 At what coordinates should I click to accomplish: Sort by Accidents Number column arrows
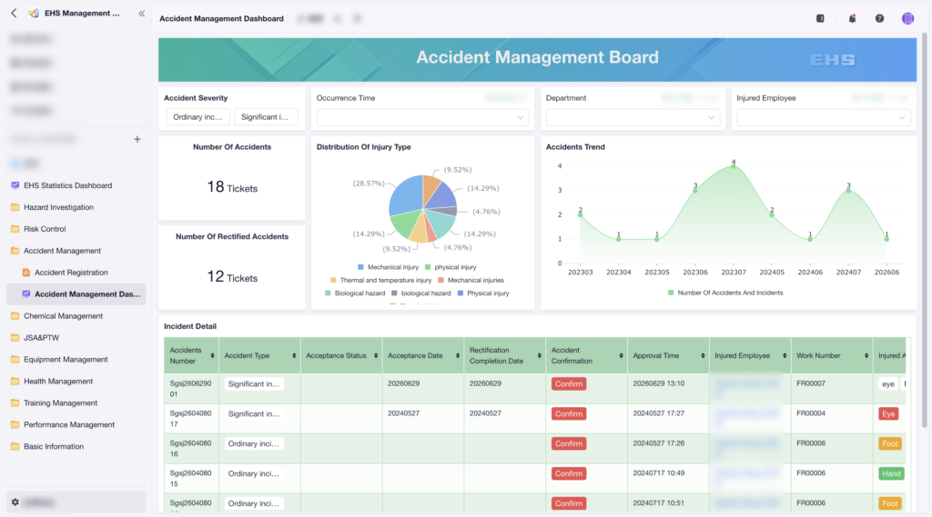[212, 355]
